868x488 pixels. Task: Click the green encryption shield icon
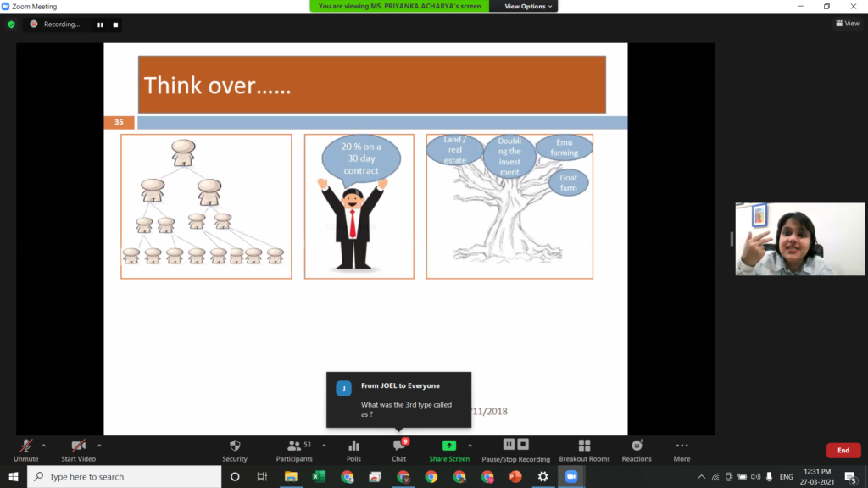(11, 25)
